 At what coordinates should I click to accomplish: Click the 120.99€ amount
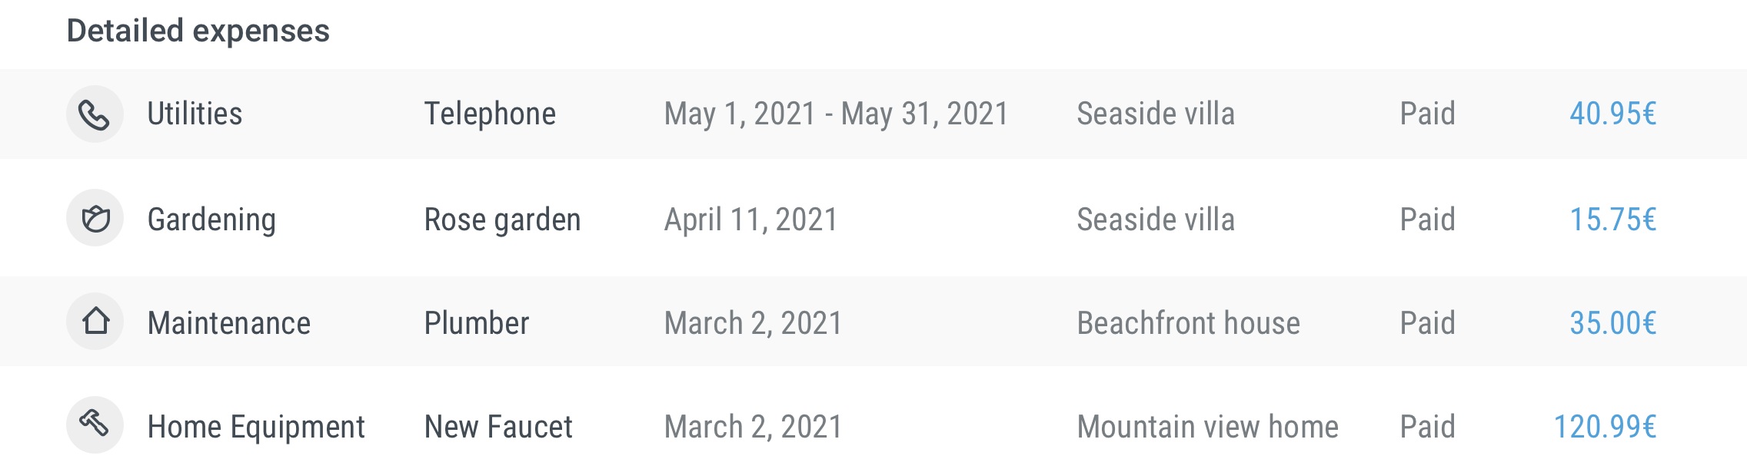(1605, 427)
